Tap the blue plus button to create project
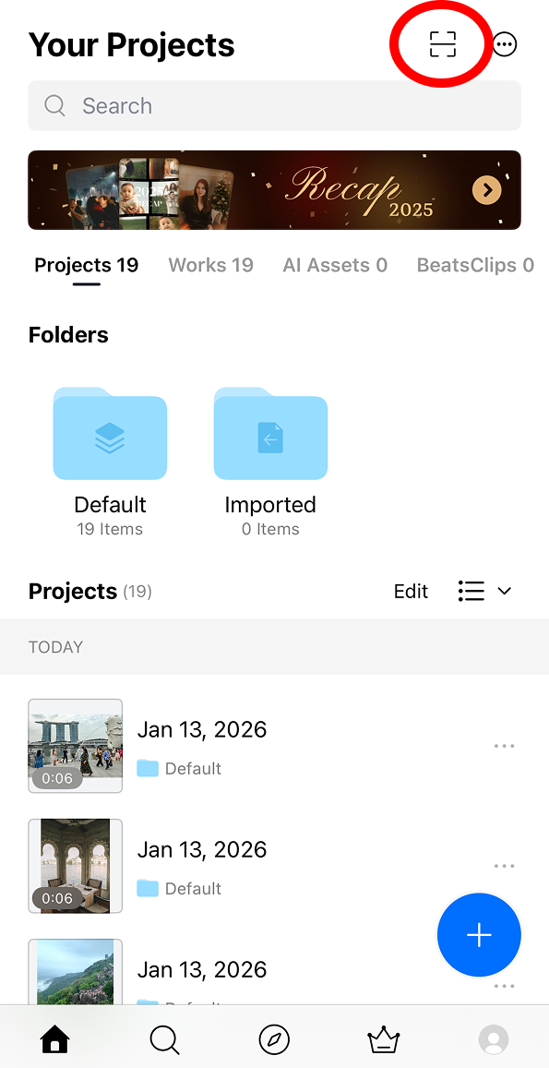This screenshot has height=1068, width=549. tap(479, 934)
